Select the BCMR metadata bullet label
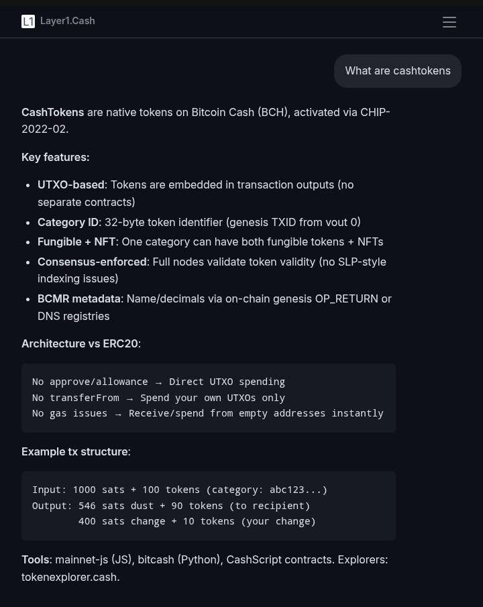Image resolution: width=483 pixels, height=607 pixels. click(x=79, y=299)
